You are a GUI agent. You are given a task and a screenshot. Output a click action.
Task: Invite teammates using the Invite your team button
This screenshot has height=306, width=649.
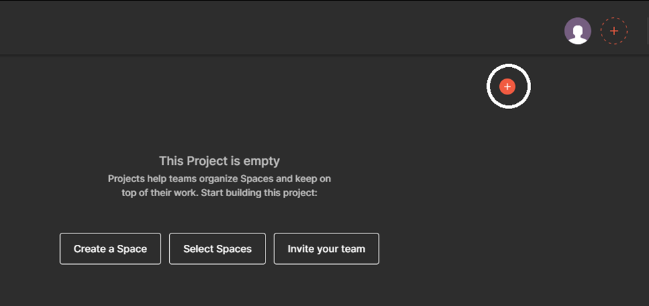point(326,249)
